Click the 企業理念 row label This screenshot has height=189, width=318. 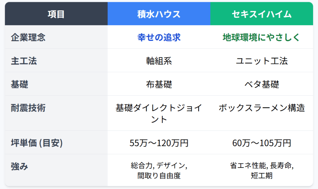tap(28, 37)
